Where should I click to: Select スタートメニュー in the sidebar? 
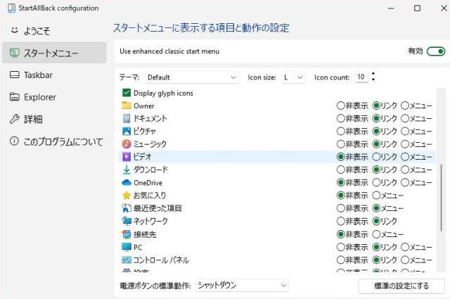[54, 53]
